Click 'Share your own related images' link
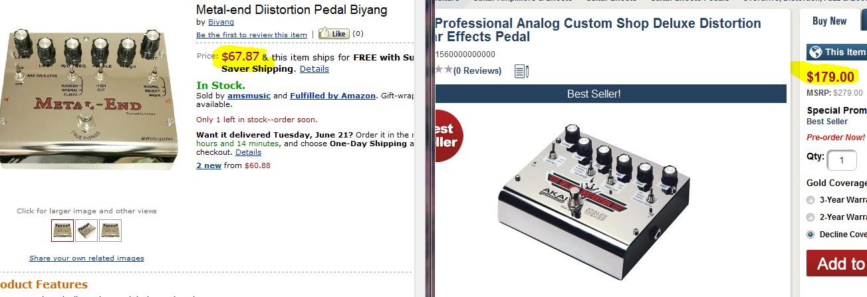Screen dimensions: 867x297 [x=86, y=258]
